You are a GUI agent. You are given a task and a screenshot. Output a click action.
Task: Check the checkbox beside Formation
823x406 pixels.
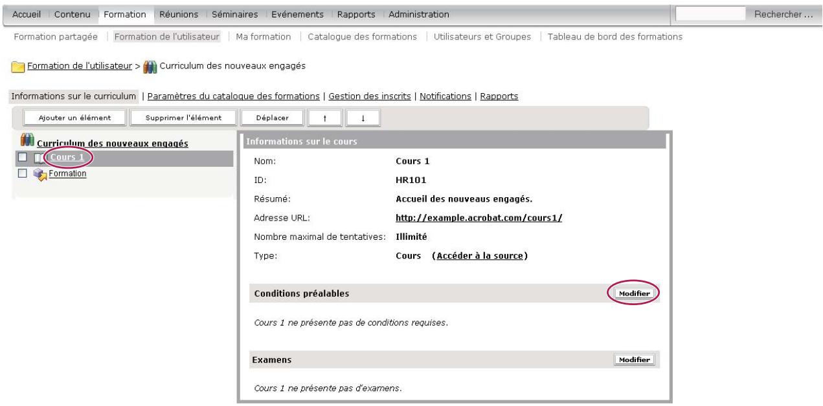(22, 173)
